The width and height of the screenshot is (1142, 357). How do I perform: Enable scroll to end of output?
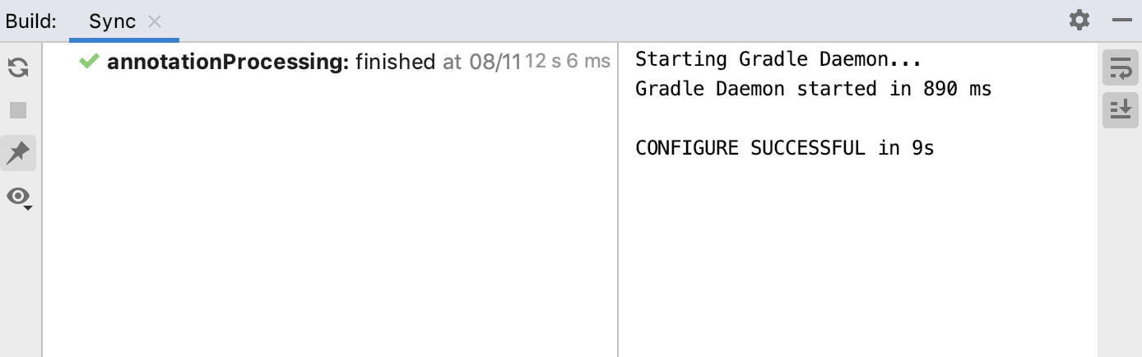pos(1120,110)
